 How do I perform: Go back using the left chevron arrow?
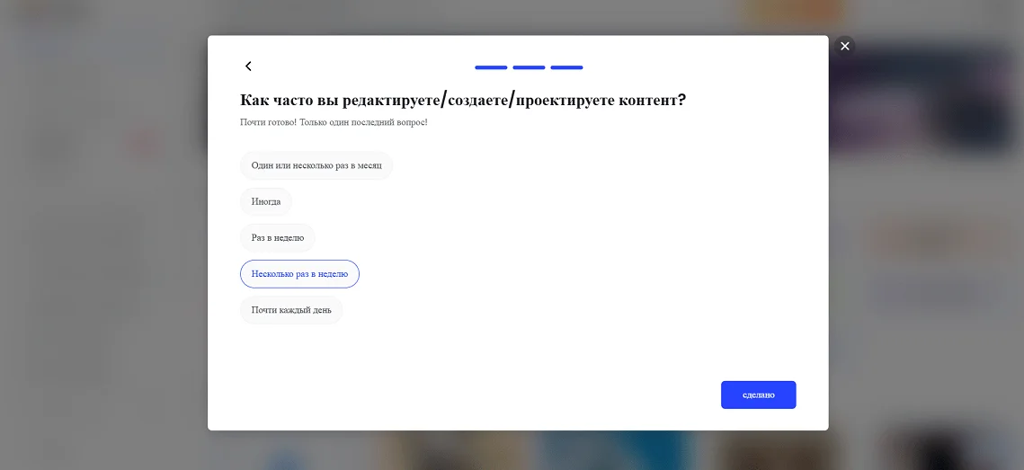(x=248, y=67)
